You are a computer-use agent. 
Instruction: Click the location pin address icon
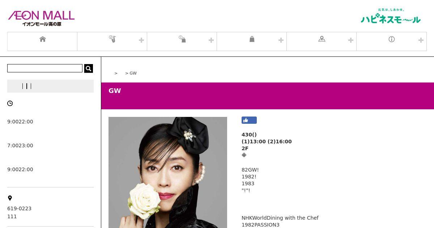pyautogui.click(x=10, y=198)
